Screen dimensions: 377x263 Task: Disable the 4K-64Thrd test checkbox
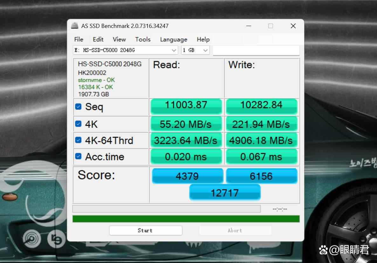[x=78, y=140]
